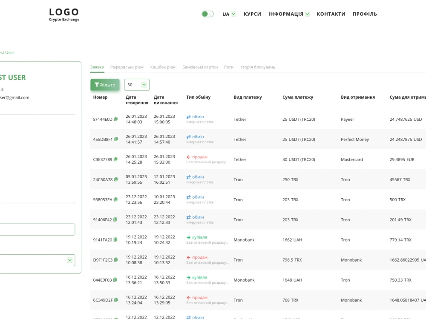Click the 24.7487625 USD amount
Viewport: 426px width, 319px height.
[x=406, y=120]
